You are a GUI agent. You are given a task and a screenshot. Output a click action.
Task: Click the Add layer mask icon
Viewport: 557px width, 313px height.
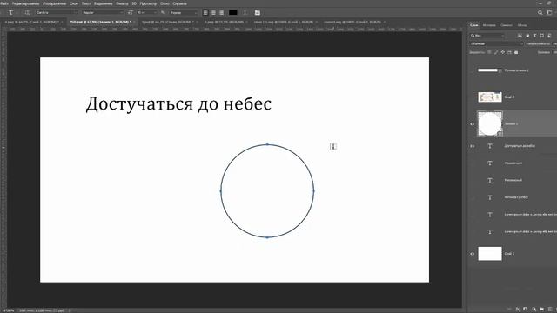coord(526,310)
